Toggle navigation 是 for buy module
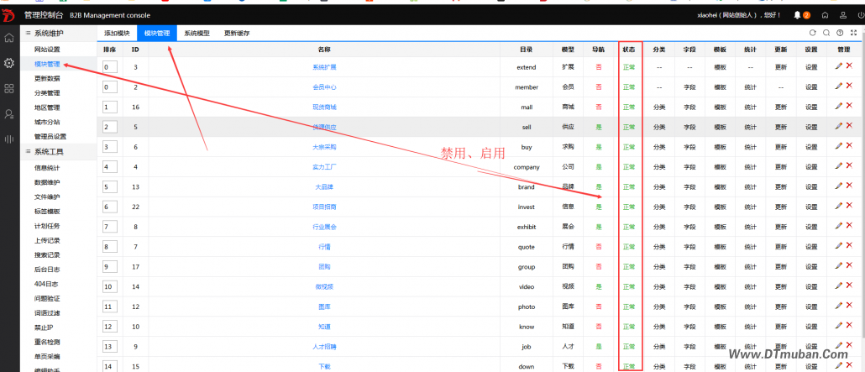Viewport: 865px width, 372px height. (599, 147)
